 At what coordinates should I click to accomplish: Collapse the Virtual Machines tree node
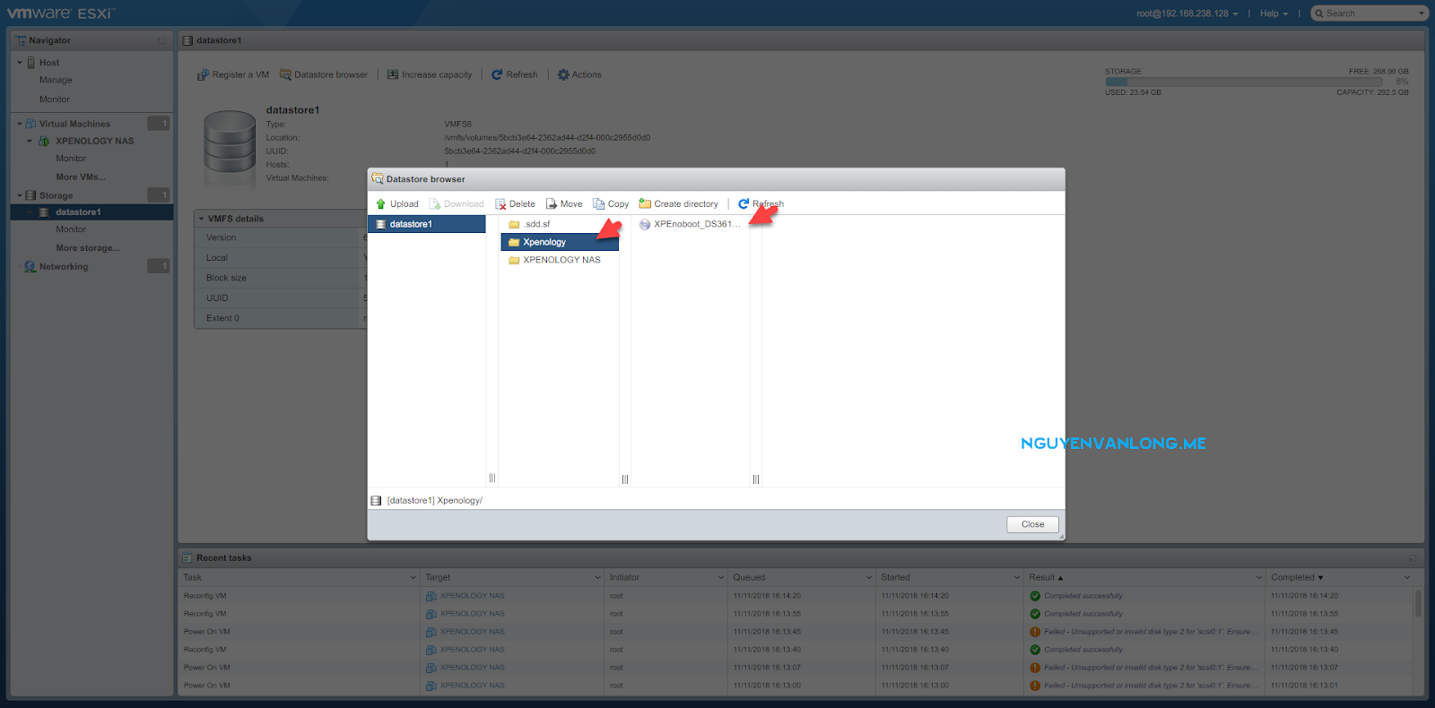[20, 124]
